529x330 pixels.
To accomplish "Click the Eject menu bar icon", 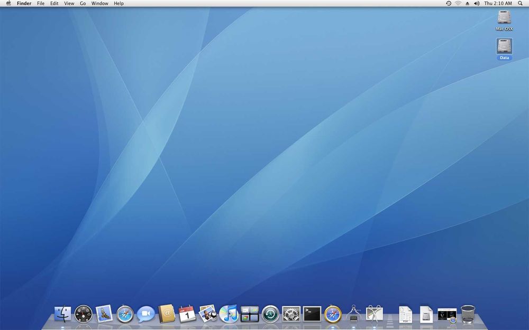I will (x=467, y=3).
